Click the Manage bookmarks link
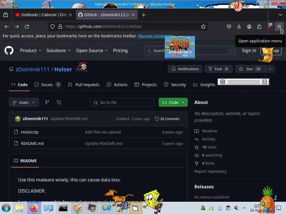Image resolution: width=286 pixels, height=214 pixels. (156, 36)
